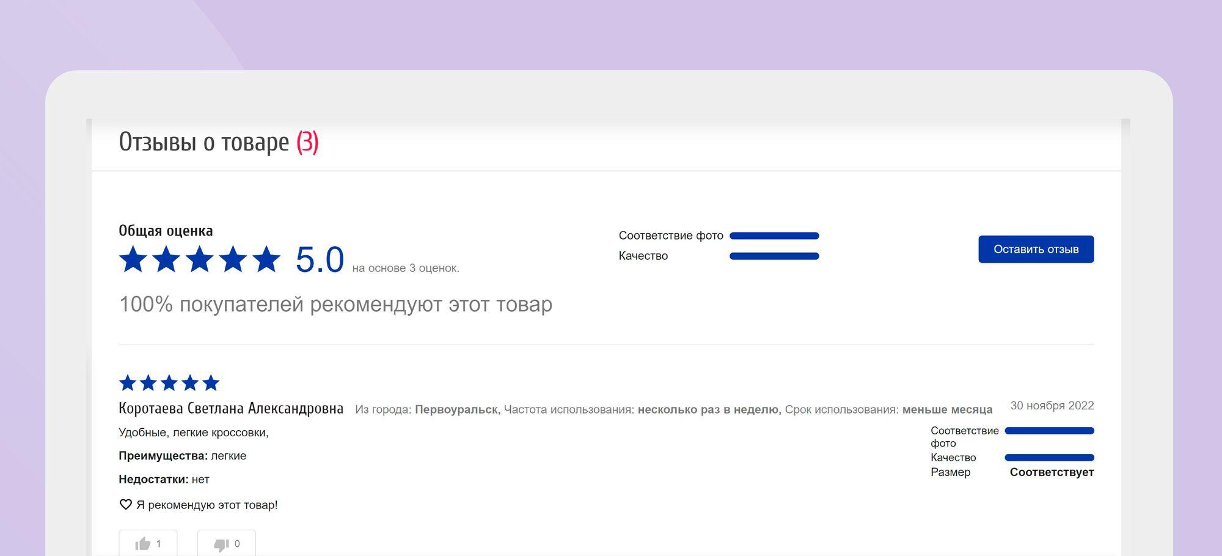This screenshot has width=1222, height=556.
Task: Click overall 'Соответствие фото' rating bar
Action: point(774,236)
